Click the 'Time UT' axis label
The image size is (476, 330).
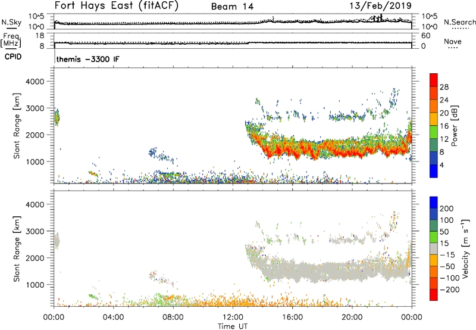click(233, 326)
